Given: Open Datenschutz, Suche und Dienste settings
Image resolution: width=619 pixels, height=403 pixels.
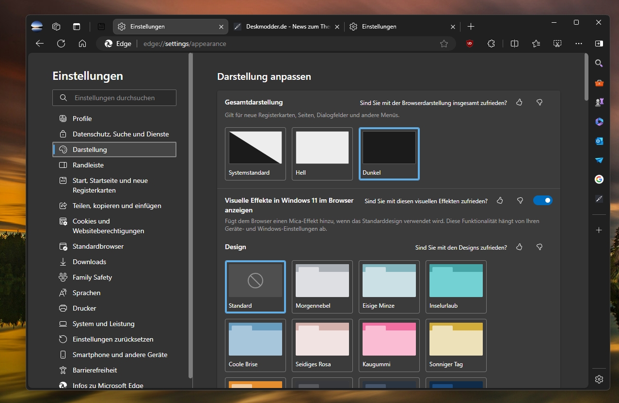Looking at the screenshot, I should 114,134.
